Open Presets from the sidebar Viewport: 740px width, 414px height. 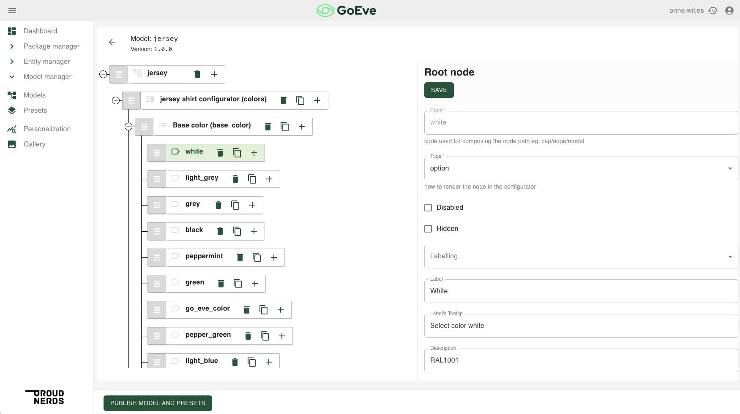35,111
